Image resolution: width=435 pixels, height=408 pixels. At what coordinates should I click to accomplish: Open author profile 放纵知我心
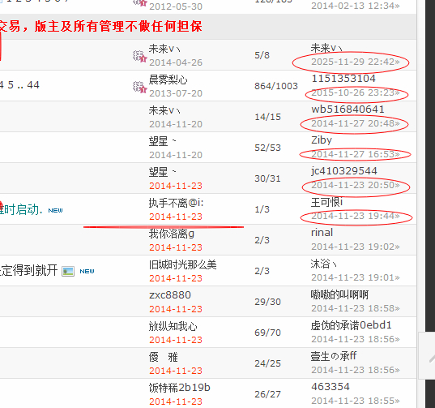click(173, 326)
